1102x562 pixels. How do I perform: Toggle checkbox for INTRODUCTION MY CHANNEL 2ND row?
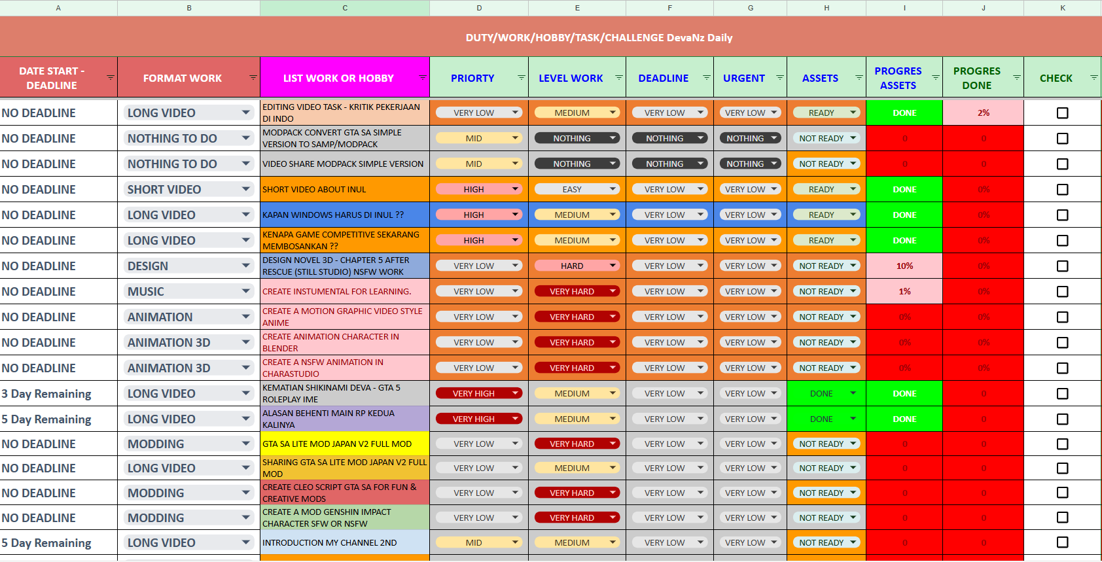tap(1062, 542)
